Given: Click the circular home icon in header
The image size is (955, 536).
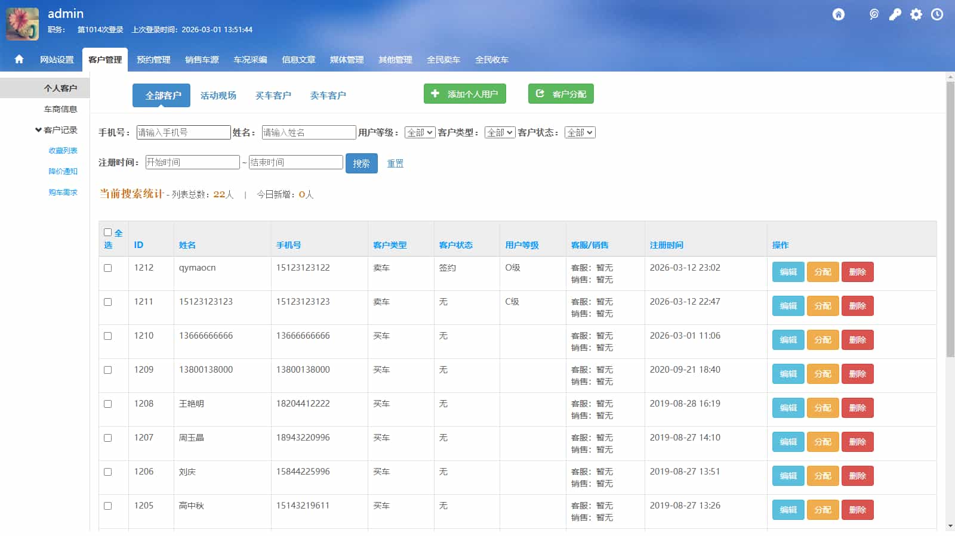Looking at the screenshot, I should 839,14.
